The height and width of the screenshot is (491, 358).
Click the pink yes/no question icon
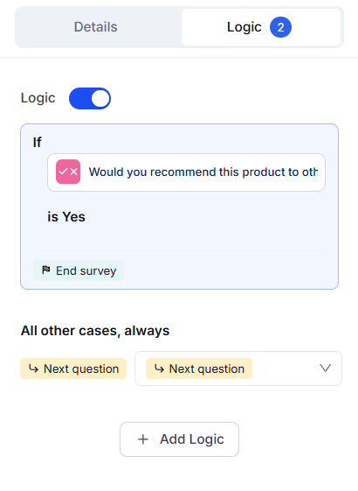coord(68,172)
